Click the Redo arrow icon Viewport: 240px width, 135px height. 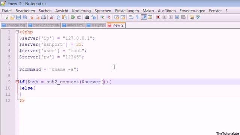tap(79, 17)
